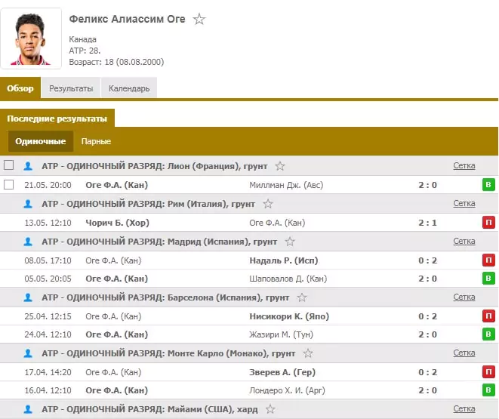This screenshot has width=499, height=419.
Task: Click opponent name Лондеро Х. И. (Арг)
Action: coord(287,390)
